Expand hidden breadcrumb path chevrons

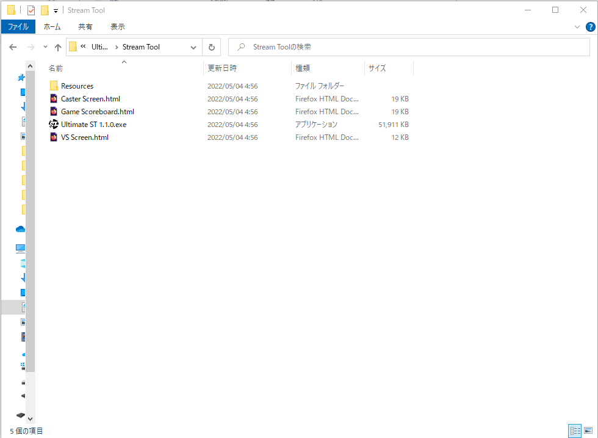[83, 46]
